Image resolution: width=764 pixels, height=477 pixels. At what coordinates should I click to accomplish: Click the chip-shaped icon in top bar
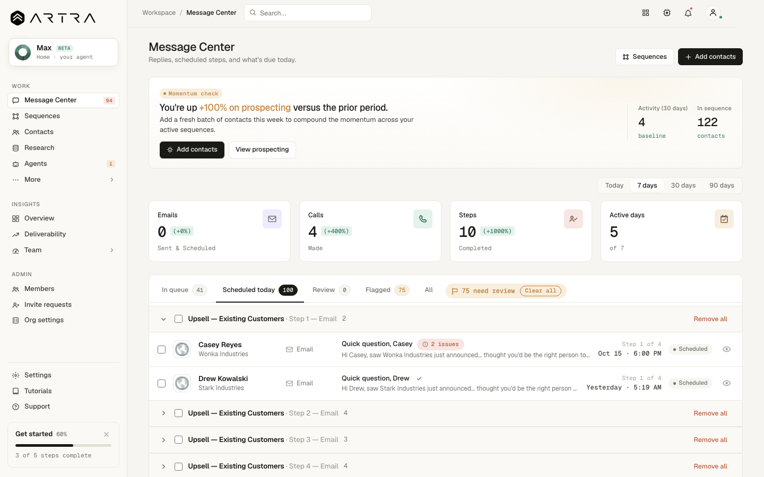tap(667, 13)
